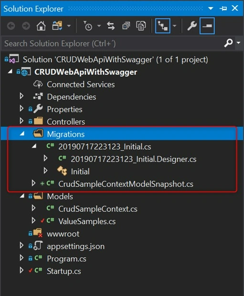The image size is (244, 296).
Task: Expand Program.cs node
Action: click(x=21, y=258)
